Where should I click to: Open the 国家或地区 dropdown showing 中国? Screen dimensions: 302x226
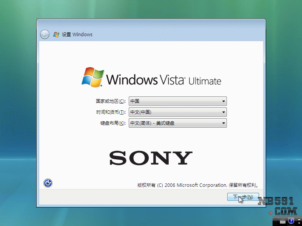[x=177, y=101]
